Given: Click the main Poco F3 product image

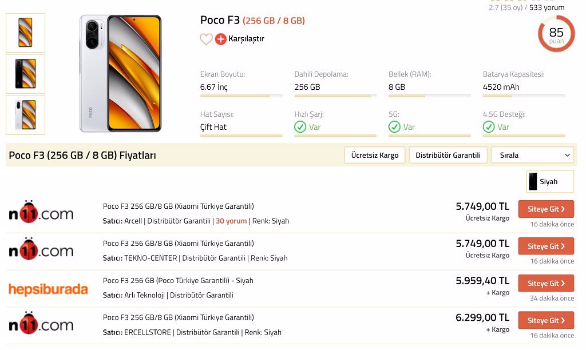Looking at the screenshot, I should [x=120, y=74].
